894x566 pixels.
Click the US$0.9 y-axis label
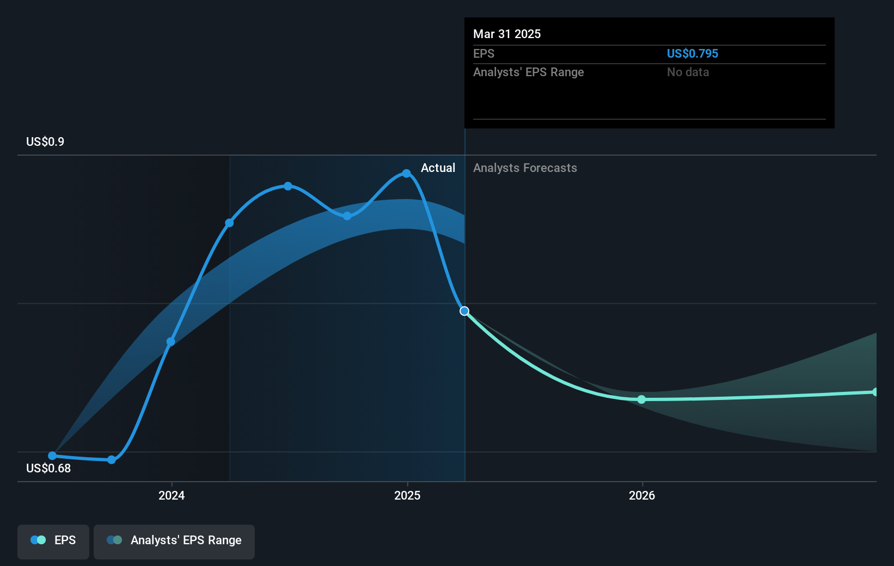[x=45, y=141]
